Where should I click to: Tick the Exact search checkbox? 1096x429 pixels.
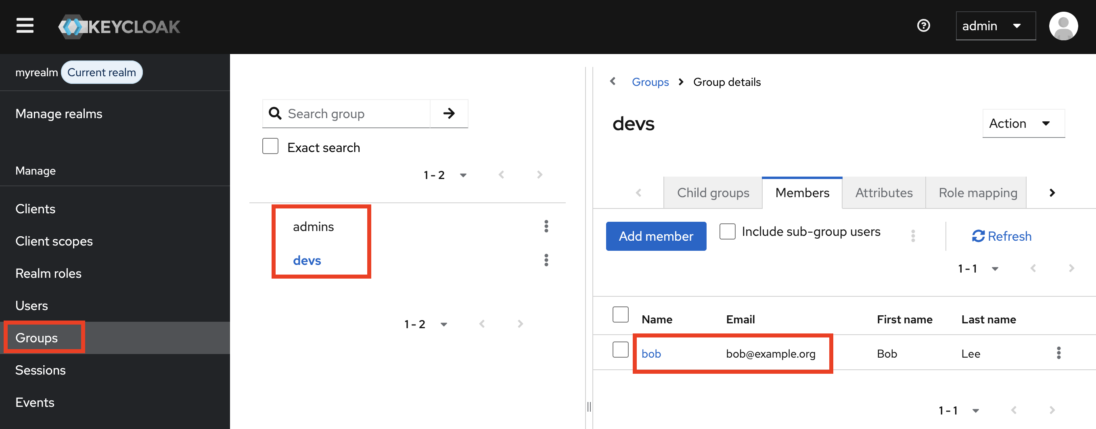point(270,146)
